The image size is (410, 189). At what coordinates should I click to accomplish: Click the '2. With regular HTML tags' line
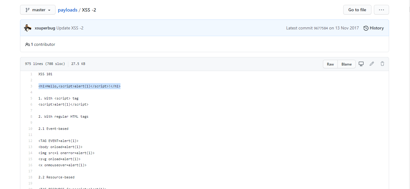pyautogui.click(x=63, y=116)
